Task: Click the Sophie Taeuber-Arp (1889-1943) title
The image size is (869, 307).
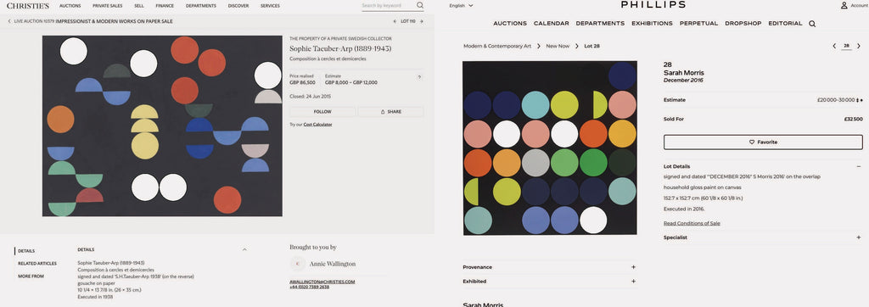Action: [x=340, y=49]
